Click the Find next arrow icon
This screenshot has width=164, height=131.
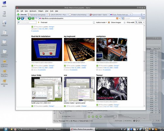point(39,22)
